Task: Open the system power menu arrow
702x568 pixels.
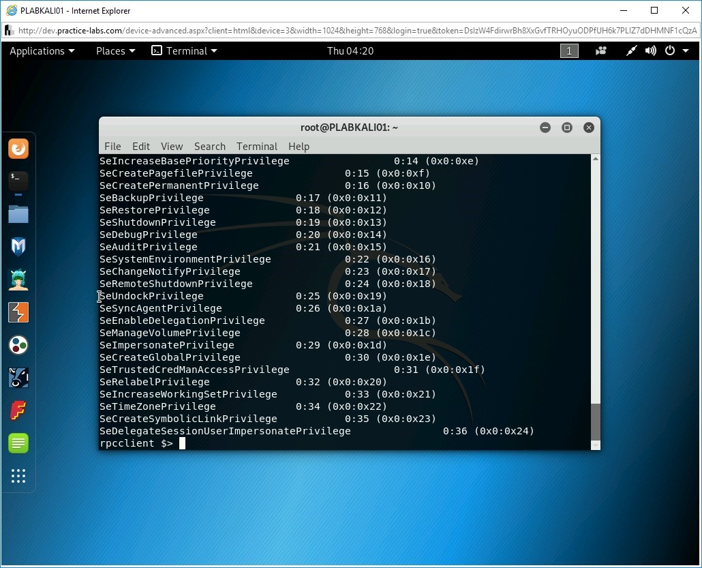Action: [x=686, y=51]
